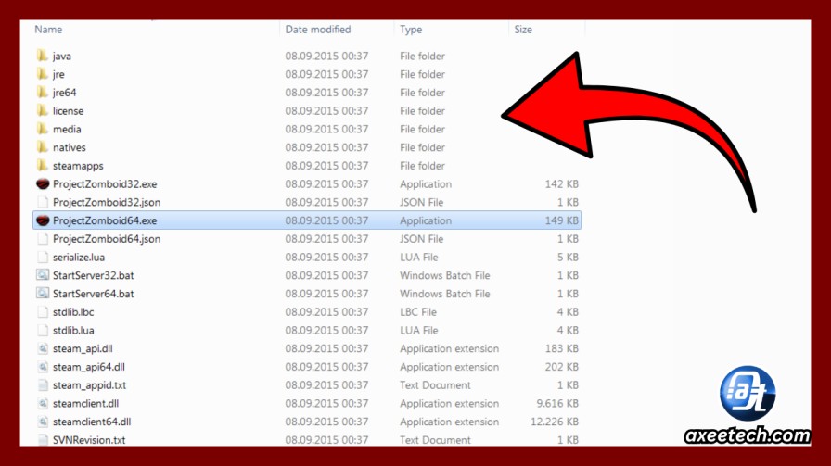The width and height of the screenshot is (831, 466).
Task: Select the steamclient.dll file name
Action: [85, 404]
